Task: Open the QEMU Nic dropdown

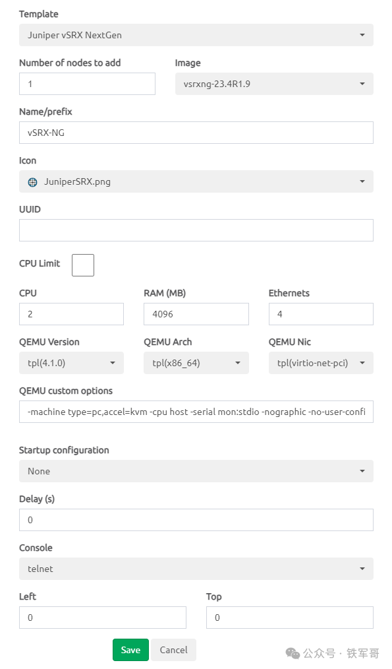Action: pos(321,363)
